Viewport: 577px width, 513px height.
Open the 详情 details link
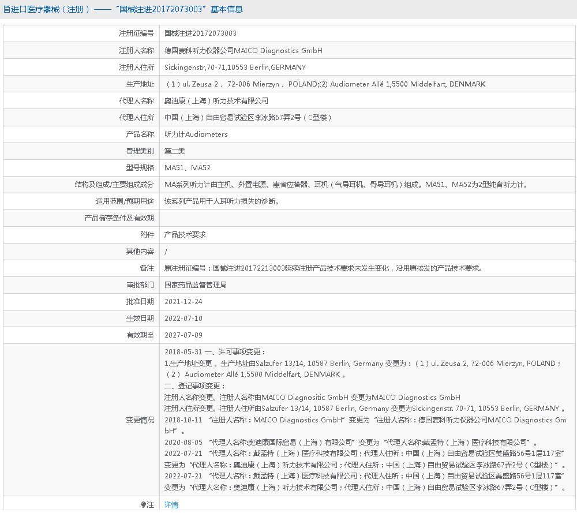click(171, 505)
